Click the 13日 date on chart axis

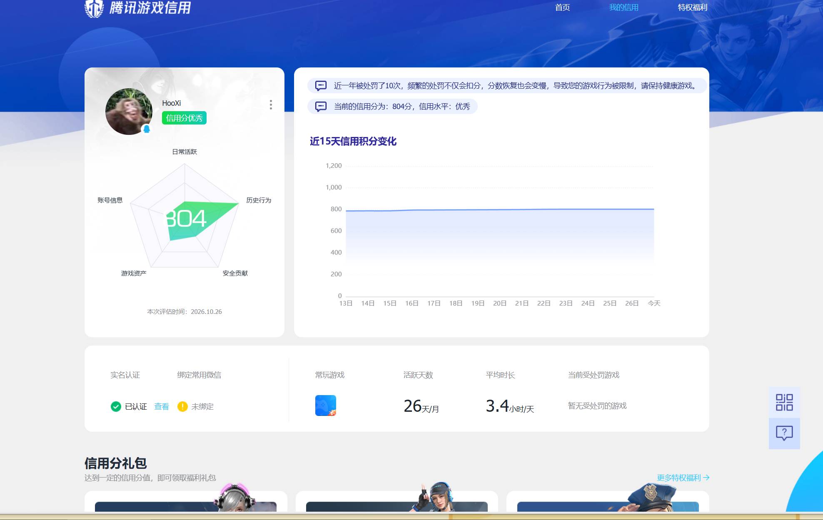pyautogui.click(x=346, y=303)
